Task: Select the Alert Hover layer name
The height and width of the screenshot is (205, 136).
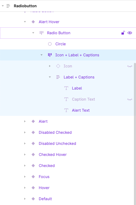Action: 49,22
